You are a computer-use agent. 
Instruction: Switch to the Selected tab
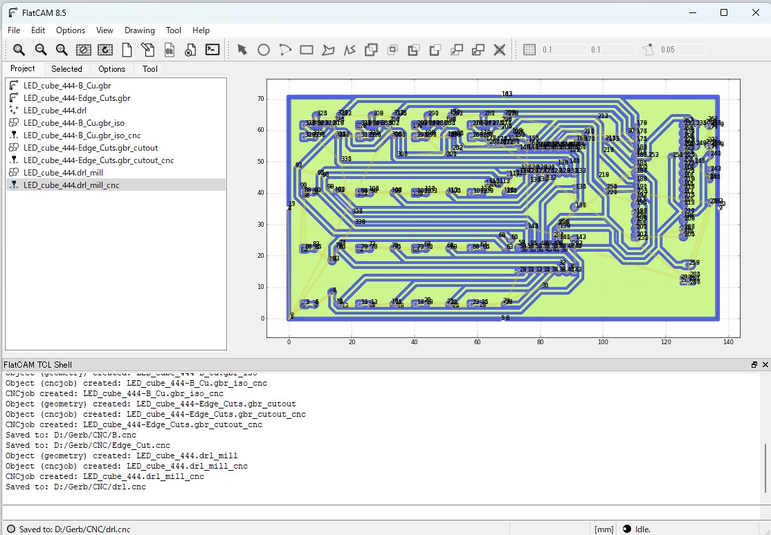(66, 69)
